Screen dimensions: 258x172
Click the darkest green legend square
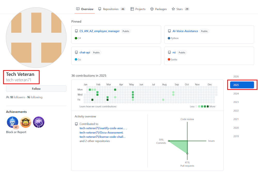pyautogui.click(x=208, y=107)
